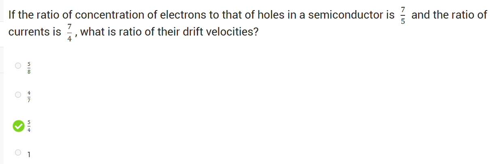This screenshot has width=497, height=164.
Task: Click 'and the ratio of' text
Action: click(449, 16)
